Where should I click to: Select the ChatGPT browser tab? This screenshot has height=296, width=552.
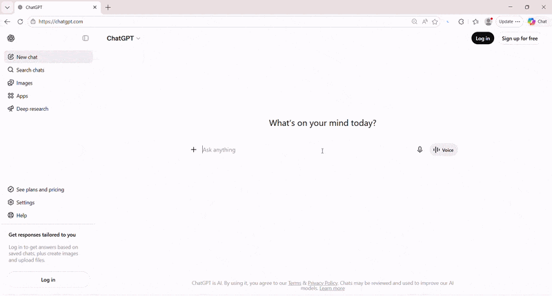tap(57, 8)
